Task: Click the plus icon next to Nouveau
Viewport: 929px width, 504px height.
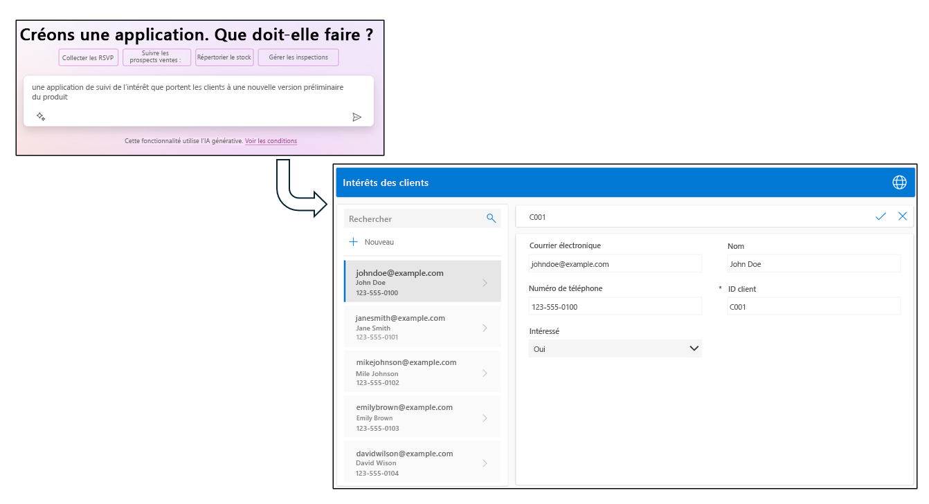Action: [x=353, y=242]
